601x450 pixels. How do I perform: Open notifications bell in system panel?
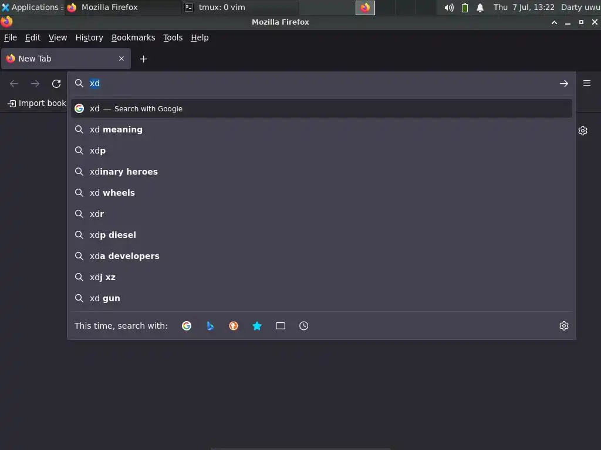[480, 8]
